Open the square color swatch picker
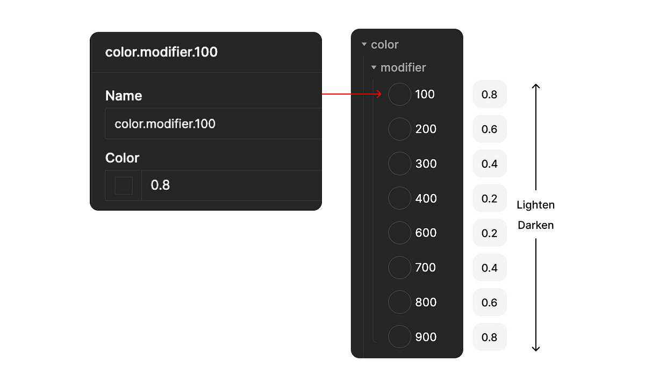 (x=124, y=185)
